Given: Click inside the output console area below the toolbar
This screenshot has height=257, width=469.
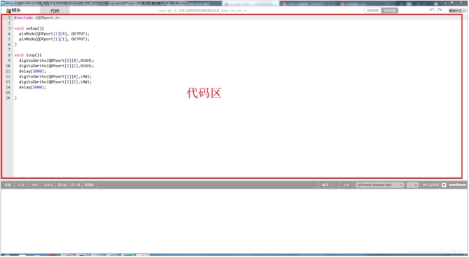Looking at the screenshot, I should coord(234,221).
